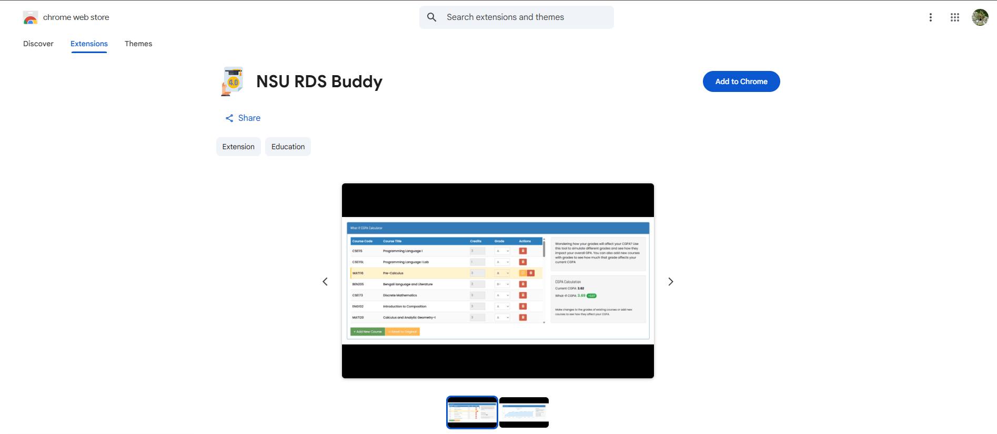
Task: Open the Education category chip
Action: (x=288, y=147)
